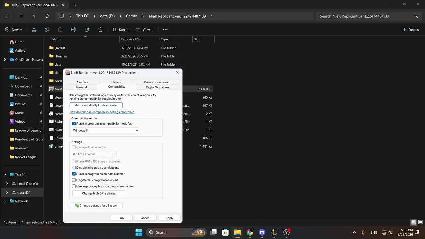Viewport: 425px width, 239px height.
Task: Click the Copy icon in Explorer toolbar
Action: pyautogui.click(x=47, y=30)
